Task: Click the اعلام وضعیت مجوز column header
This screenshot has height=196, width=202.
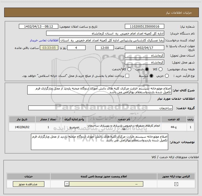Action: pyautogui.click(x=104, y=176)
